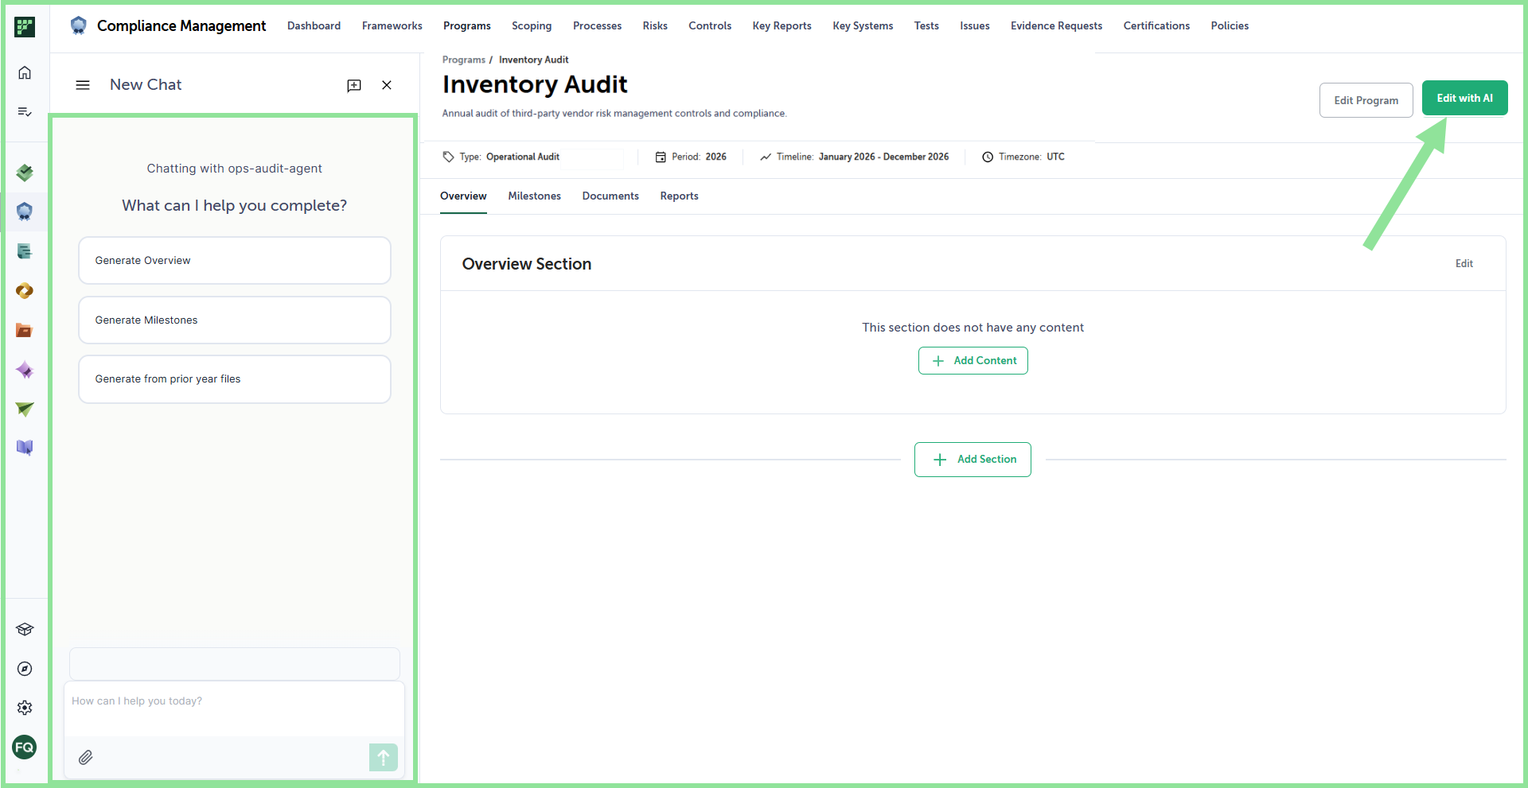The width and height of the screenshot is (1528, 788).
Task: Open the Key Reports menu item
Action: coord(782,26)
